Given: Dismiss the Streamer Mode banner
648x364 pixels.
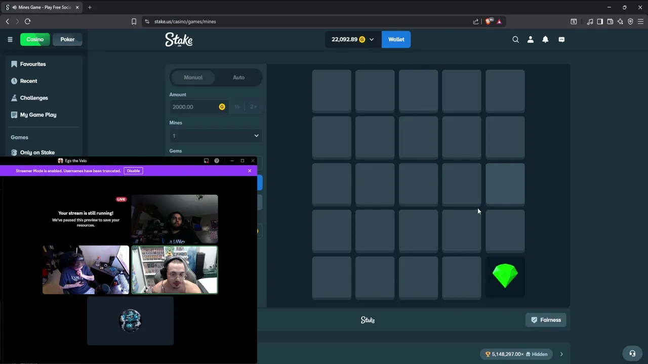Looking at the screenshot, I should tap(250, 171).
